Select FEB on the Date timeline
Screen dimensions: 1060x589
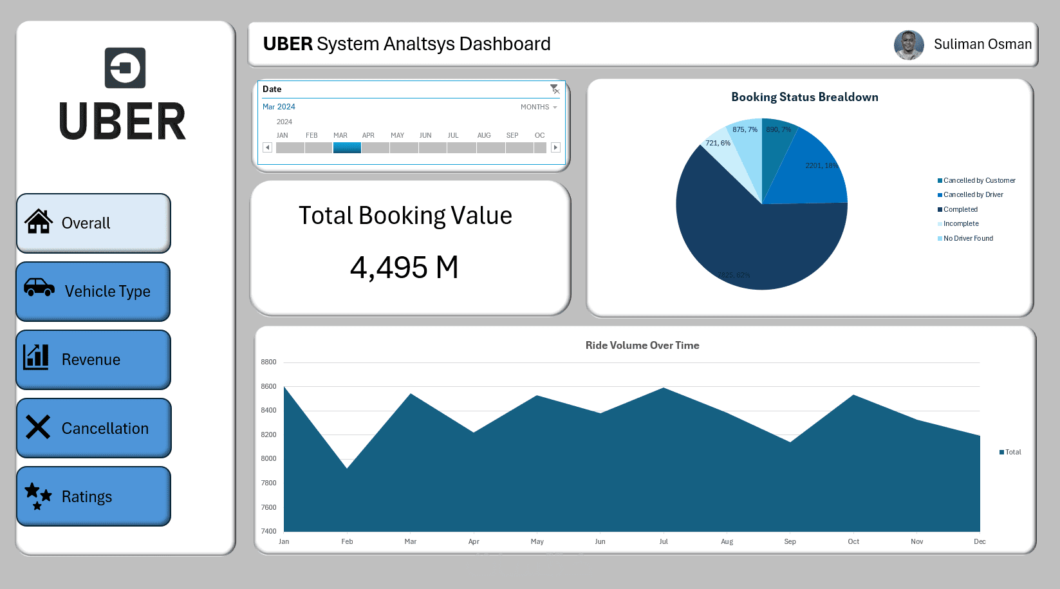(x=319, y=147)
